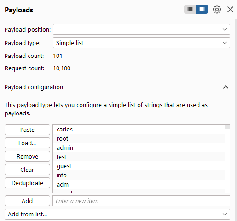Select carlos in the payload list
This screenshot has height=221, width=237.
[139, 129]
